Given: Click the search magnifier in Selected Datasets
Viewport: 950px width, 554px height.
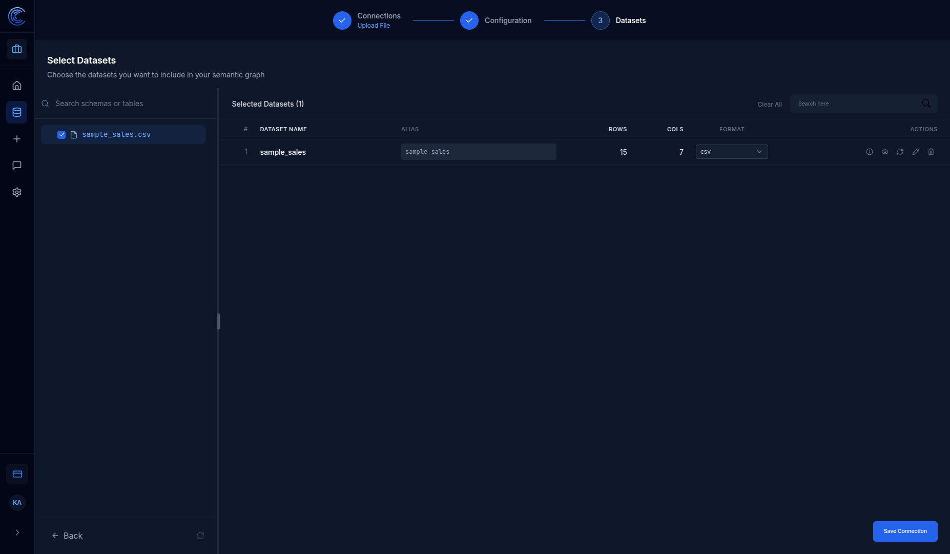Looking at the screenshot, I should [x=926, y=104].
